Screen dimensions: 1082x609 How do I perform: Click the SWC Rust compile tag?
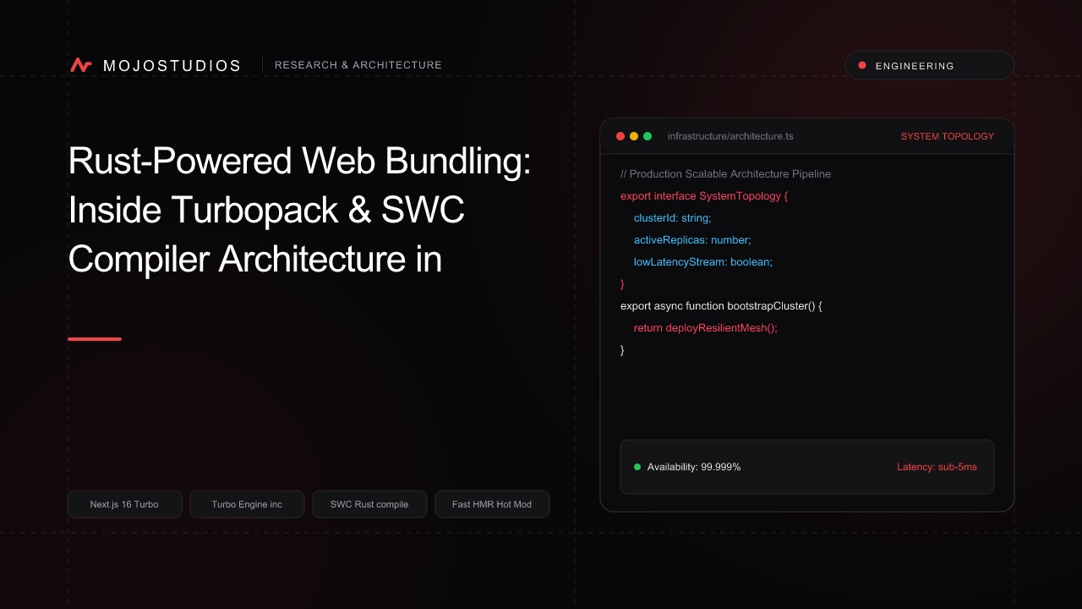[x=369, y=504]
